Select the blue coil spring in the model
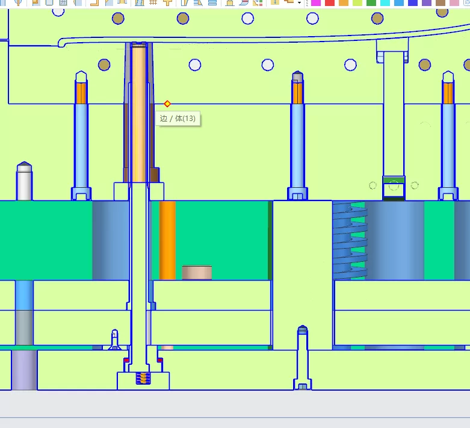Screen dimensions: 470x428 point(350,241)
